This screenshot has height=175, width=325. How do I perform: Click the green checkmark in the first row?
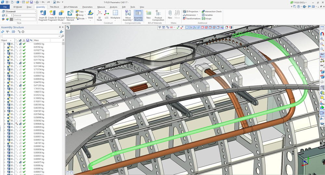coord(24,44)
